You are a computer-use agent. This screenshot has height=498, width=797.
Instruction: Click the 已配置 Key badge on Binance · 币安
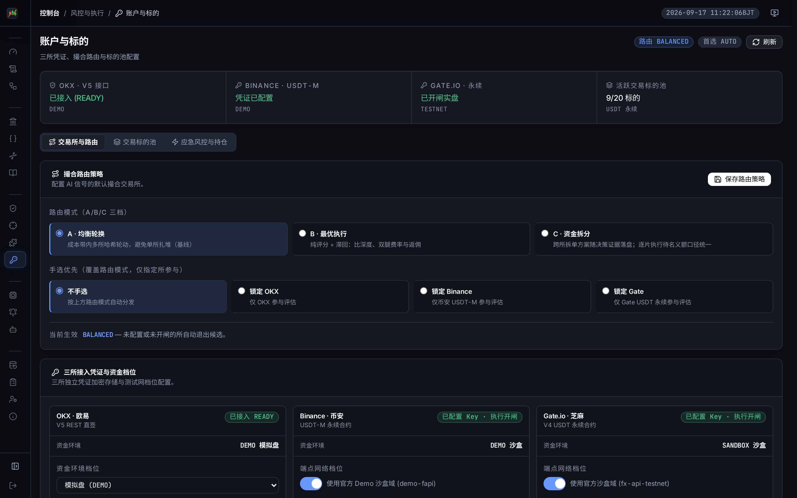pyautogui.click(x=480, y=417)
